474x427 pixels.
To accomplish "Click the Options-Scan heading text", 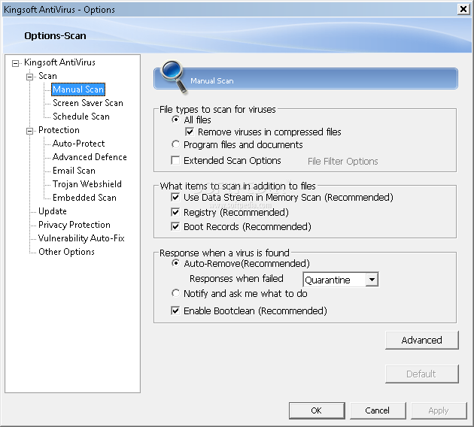I will click(56, 35).
